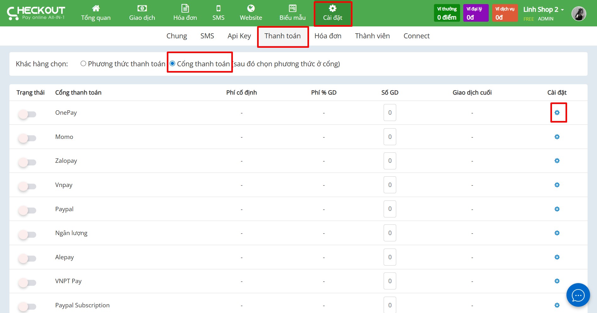Screen dimensions: 597x313
Task: Click the OnePay gateway name
Action: pos(66,113)
